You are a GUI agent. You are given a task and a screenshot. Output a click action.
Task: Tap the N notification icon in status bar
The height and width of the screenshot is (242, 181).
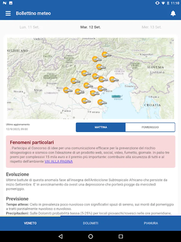point(5,3)
